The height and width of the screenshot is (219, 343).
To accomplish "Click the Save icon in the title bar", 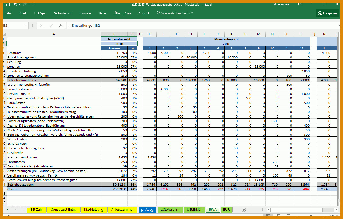I will [x=8, y=4].
